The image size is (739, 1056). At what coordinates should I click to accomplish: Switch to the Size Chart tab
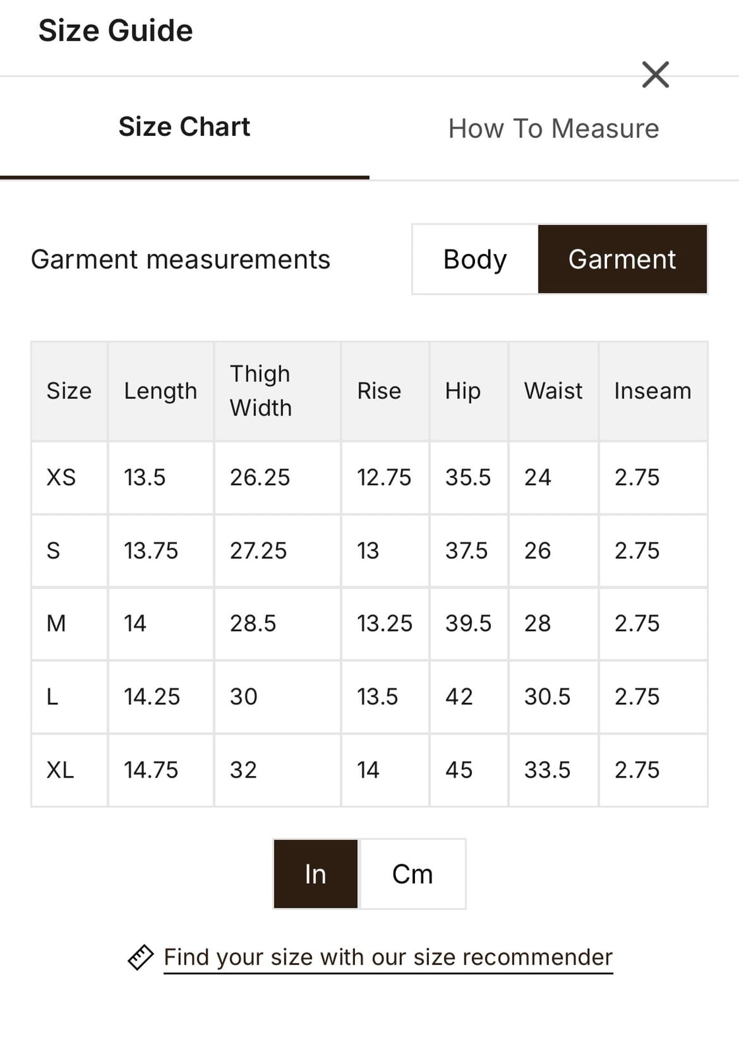click(184, 127)
